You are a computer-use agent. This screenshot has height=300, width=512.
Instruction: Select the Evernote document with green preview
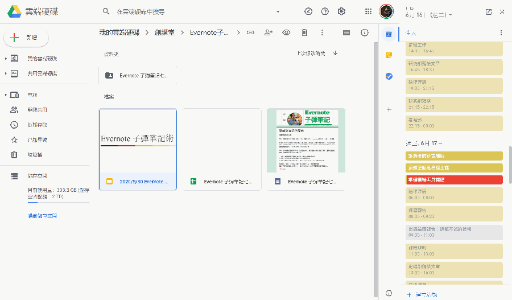click(x=306, y=149)
